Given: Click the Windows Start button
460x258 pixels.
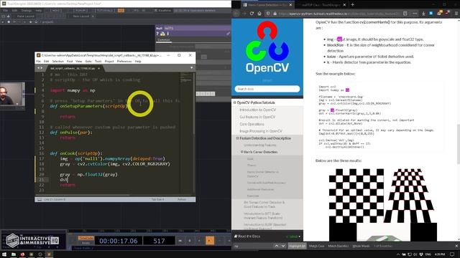Looking at the screenshot, I should [4, 254].
